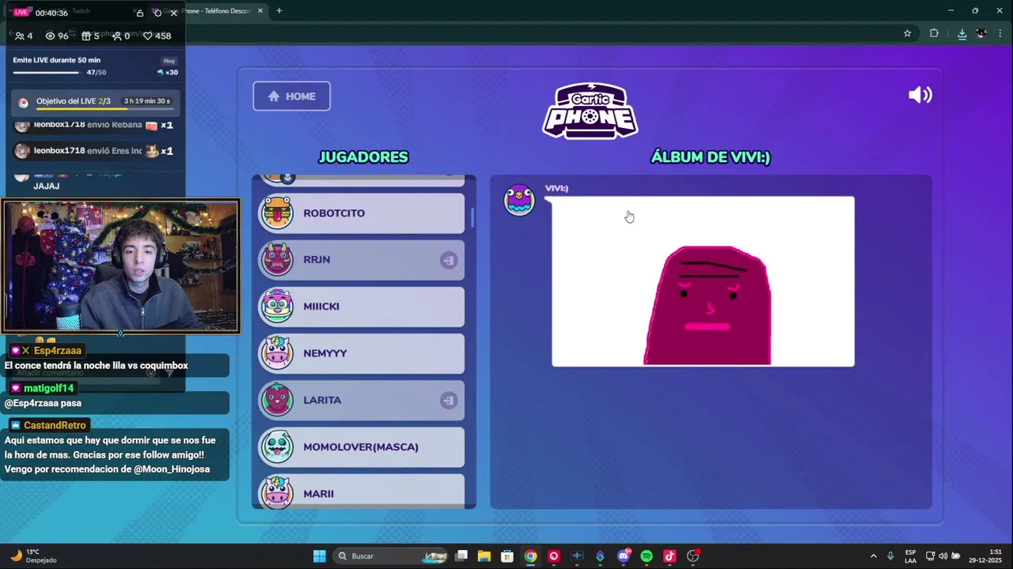This screenshot has height=569, width=1013.
Task: Bookmark this page with the star icon
Action: pyautogui.click(x=907, y=33)
